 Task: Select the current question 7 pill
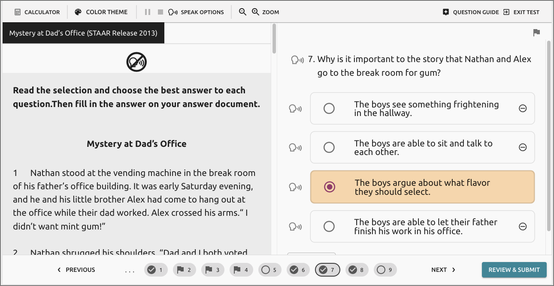[x=327, y=270]
